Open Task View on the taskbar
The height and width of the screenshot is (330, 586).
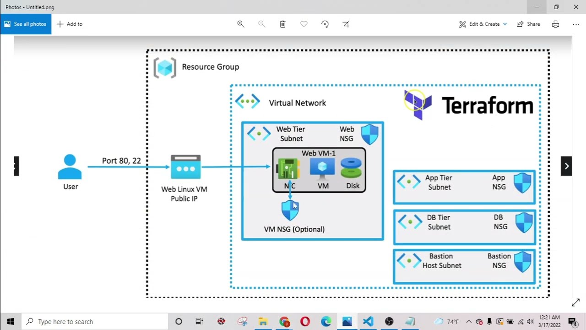(x=199, y=321)
